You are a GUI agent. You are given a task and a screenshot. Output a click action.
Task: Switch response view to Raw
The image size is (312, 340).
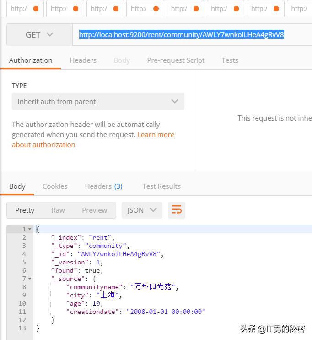[x=58, y=210]
